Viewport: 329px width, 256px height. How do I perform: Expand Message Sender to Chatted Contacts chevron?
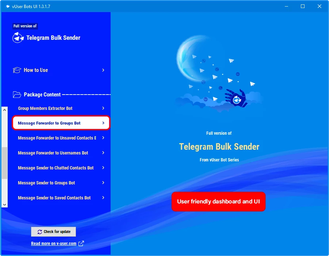point(103,168)
